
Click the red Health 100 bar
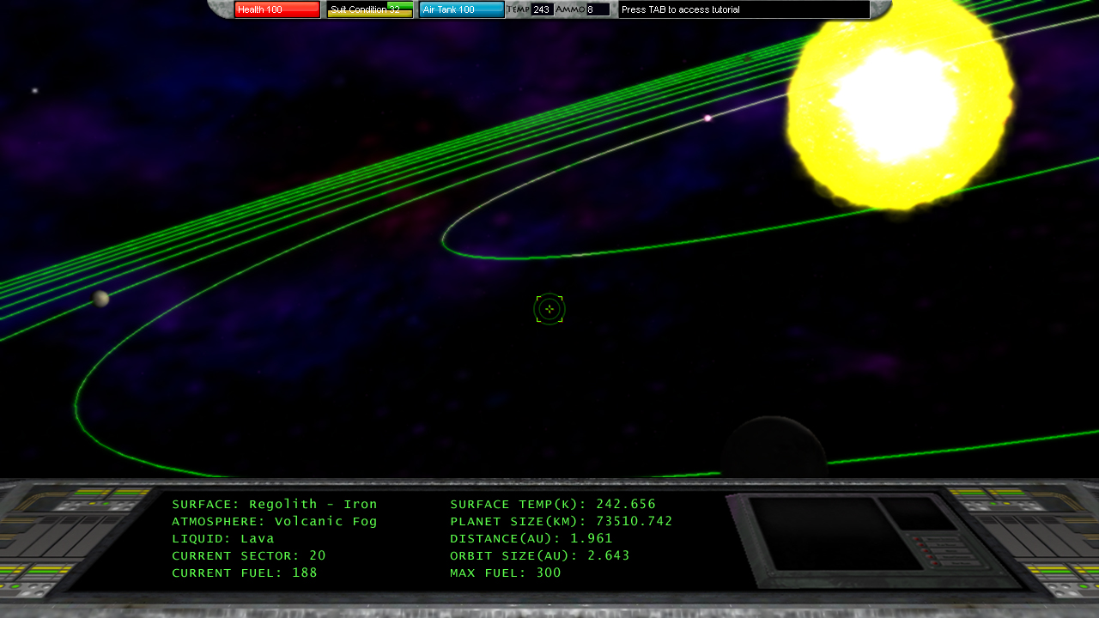pos(277,9)
